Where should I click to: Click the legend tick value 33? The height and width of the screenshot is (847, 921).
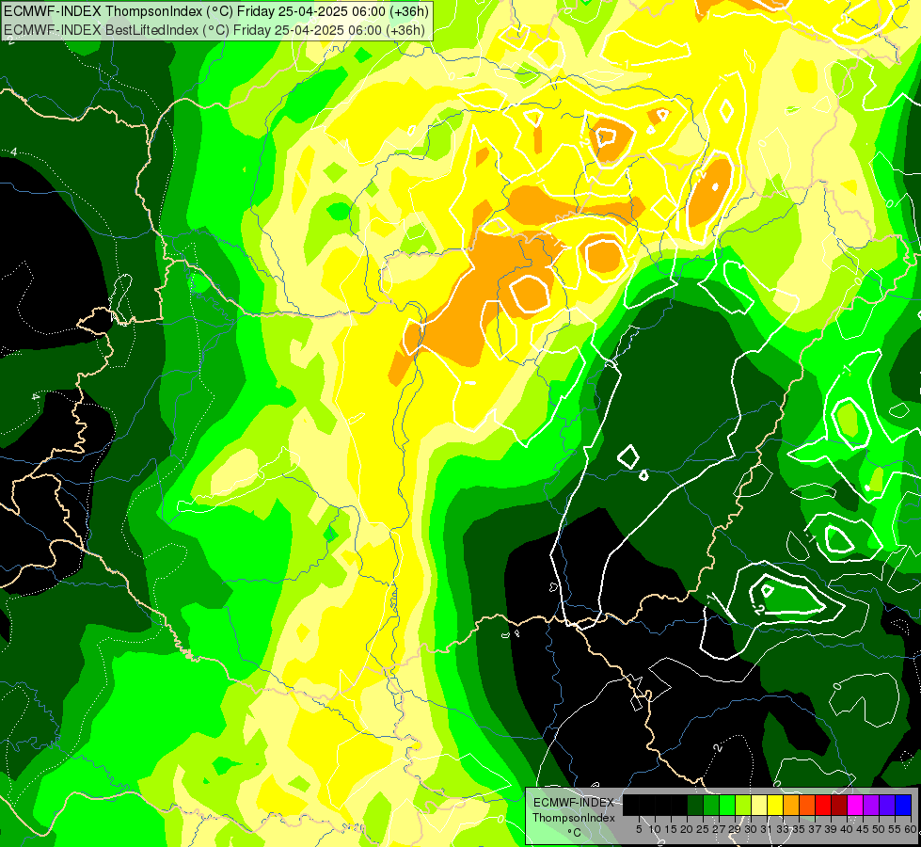[x=783, y=829]
